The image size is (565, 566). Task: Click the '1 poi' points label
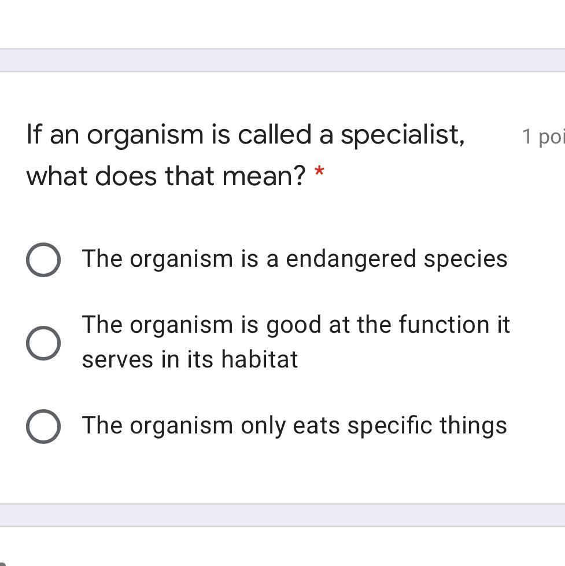(x=542, y=137)
